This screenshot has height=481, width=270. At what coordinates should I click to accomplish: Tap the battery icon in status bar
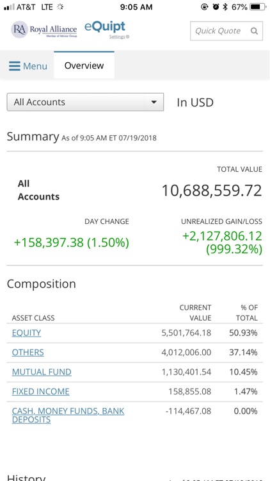point(258,7)
